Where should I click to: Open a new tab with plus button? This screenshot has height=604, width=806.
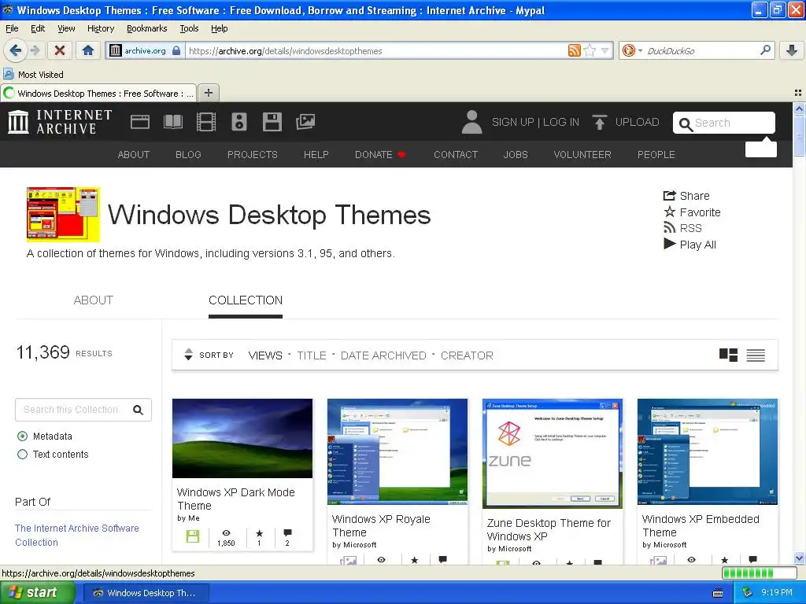208,93
